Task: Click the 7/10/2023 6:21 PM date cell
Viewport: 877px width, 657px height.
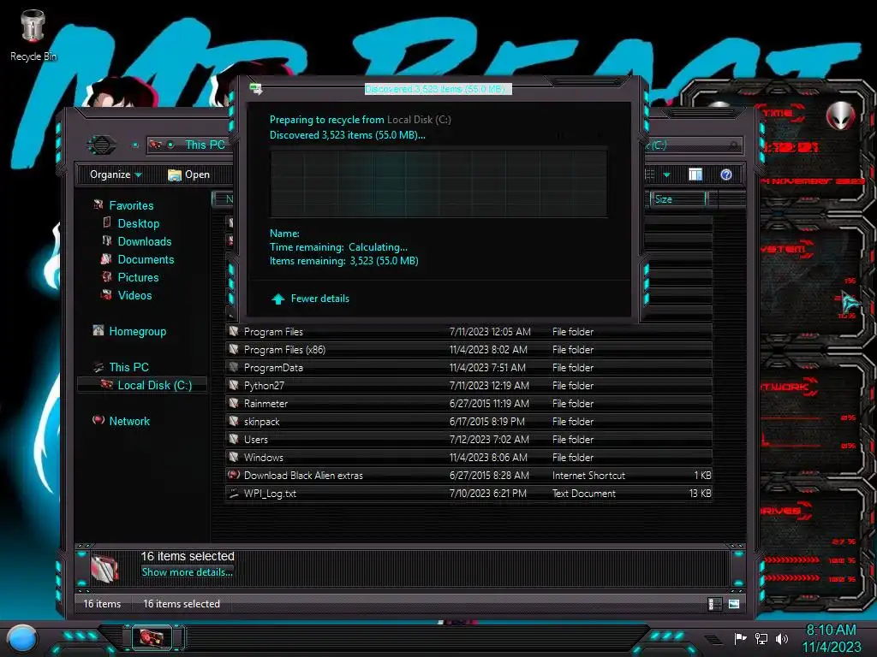Action: tap(487, 494)
